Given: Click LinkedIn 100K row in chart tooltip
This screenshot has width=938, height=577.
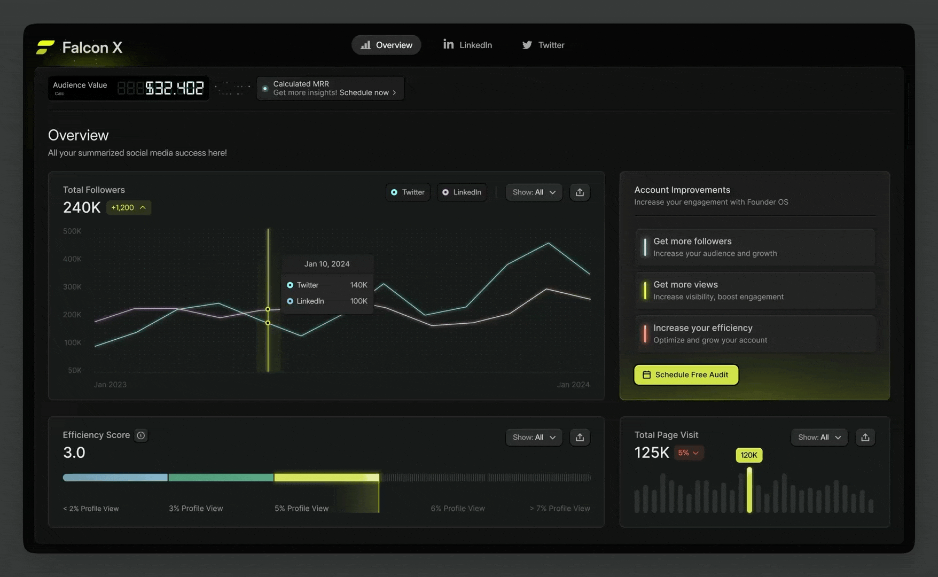Looking at the screenshot, I should point(327,301).
